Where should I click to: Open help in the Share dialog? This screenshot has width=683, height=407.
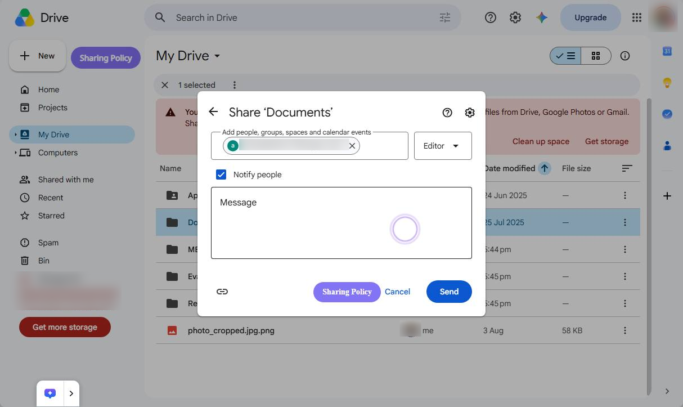click(447, 113)
